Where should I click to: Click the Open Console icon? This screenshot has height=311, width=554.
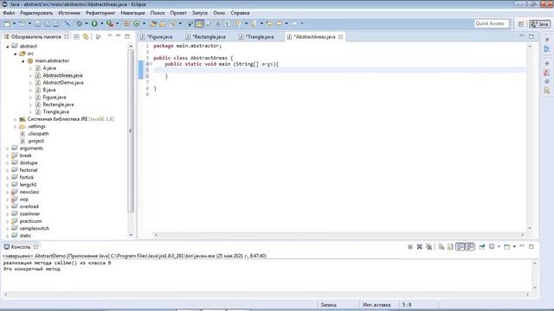pyautogui.click(x=507, y=247)
